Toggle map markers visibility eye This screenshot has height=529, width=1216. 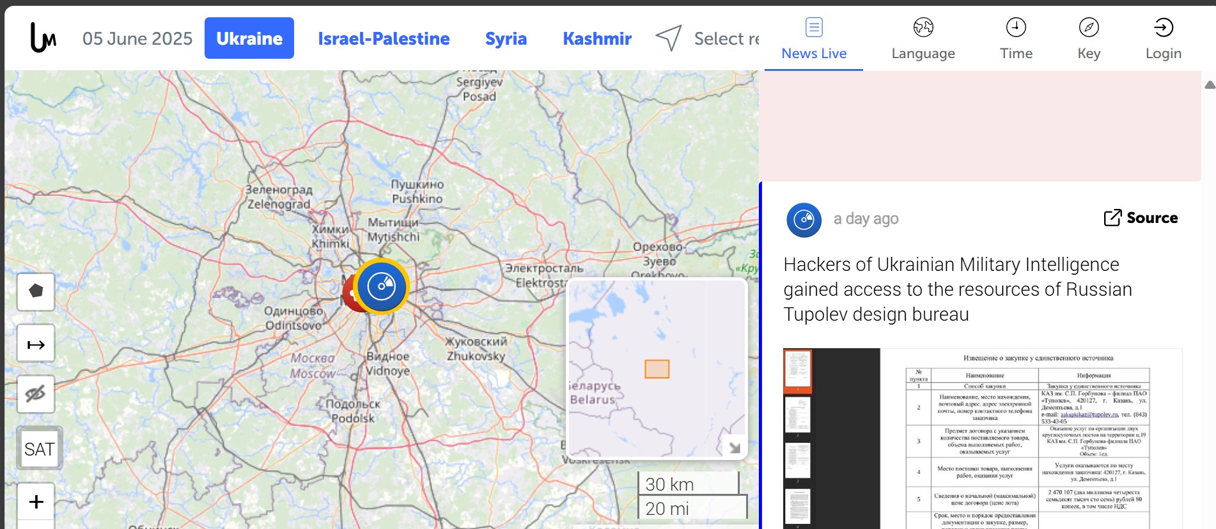36,394
